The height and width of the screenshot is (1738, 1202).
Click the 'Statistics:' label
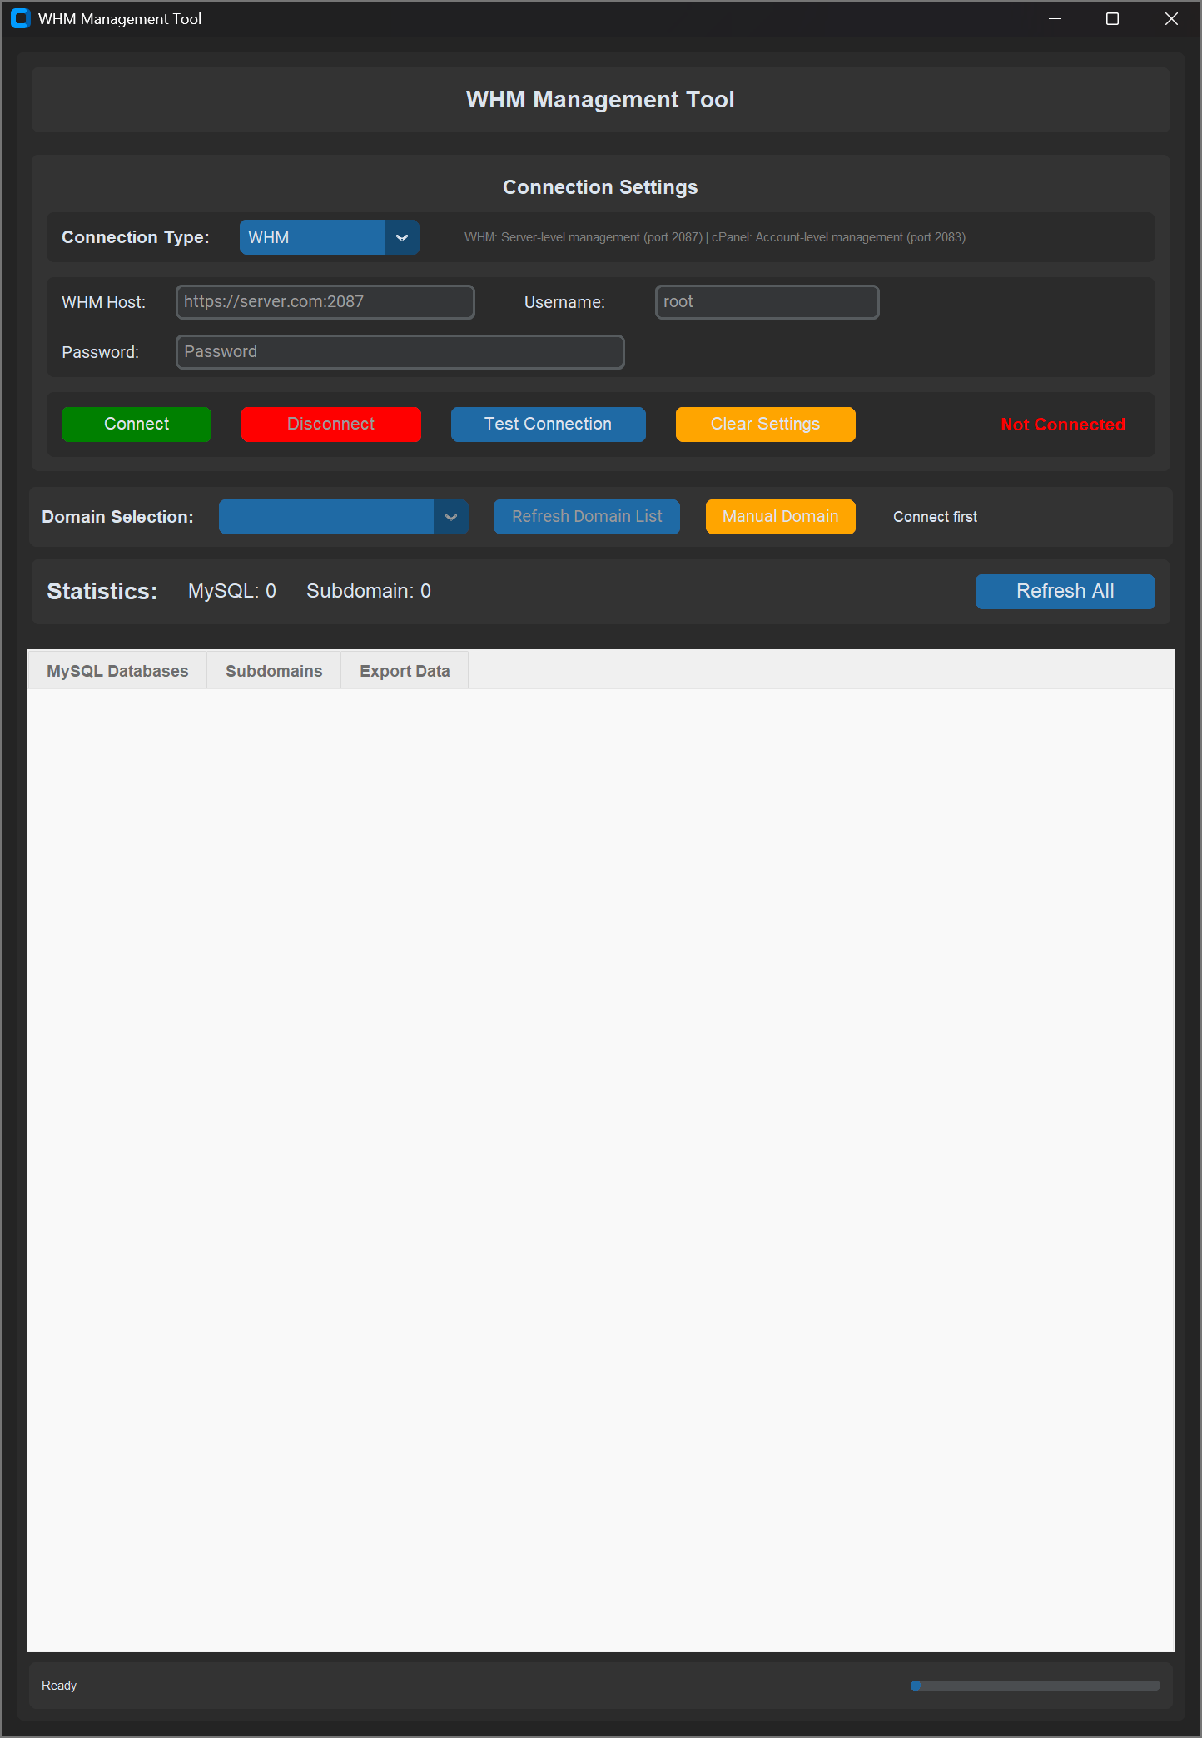(x=102, y=591)
